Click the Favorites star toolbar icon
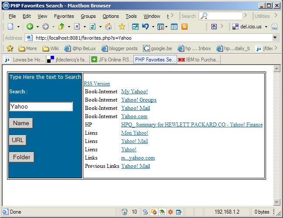The image size is (283, 218). click(x=122, y=27)
